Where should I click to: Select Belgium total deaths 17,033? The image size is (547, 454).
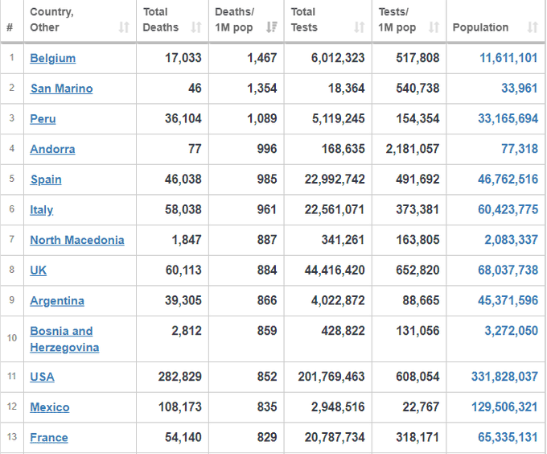(x=183, y=58)
